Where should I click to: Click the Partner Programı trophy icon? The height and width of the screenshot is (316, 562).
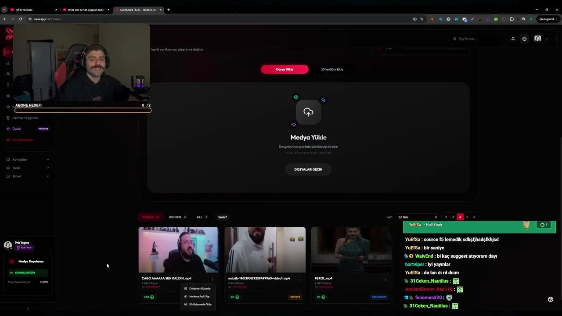click(x=8, y=118)
